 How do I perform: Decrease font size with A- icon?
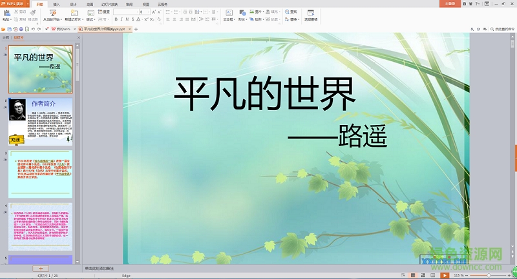click(x=159, y=12)
